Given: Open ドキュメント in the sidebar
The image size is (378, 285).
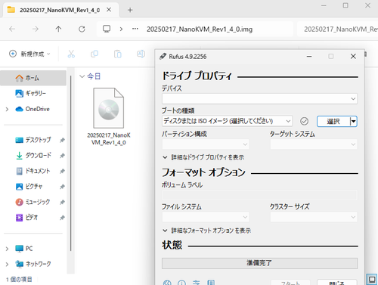Looking at the screenshot, I should click(33, 171).
